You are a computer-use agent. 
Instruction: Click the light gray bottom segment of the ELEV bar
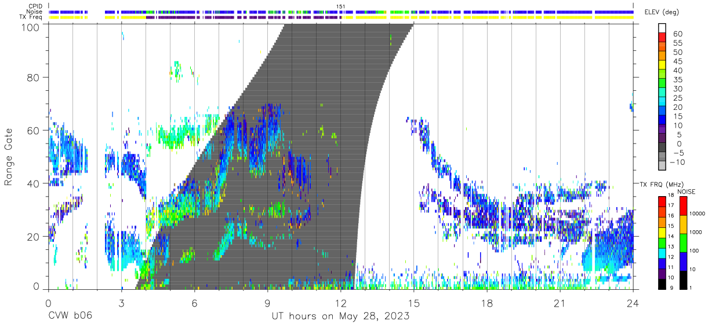point(662,167)
